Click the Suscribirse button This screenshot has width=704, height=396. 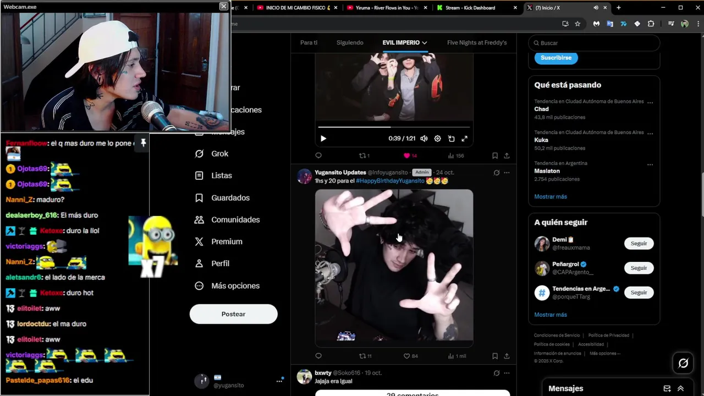(556, 58)
